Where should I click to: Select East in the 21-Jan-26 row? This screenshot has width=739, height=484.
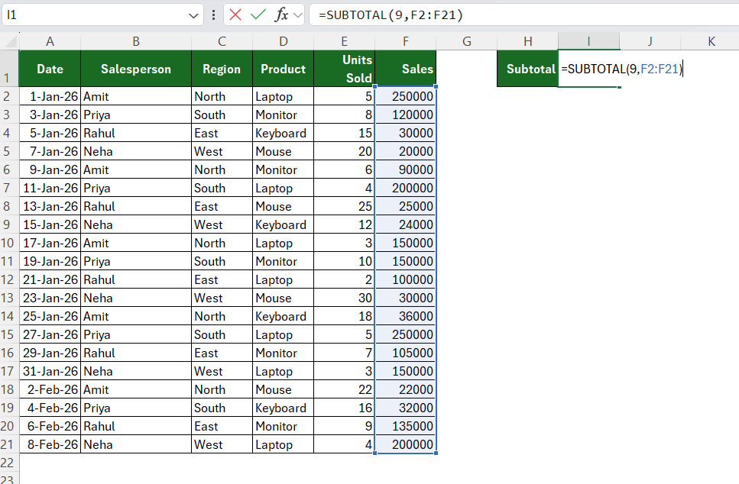(222, 279)
